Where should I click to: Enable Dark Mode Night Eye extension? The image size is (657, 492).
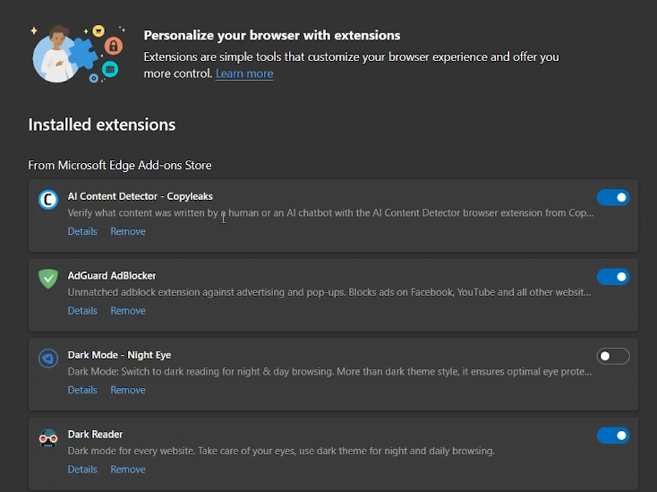pos(613,356)
